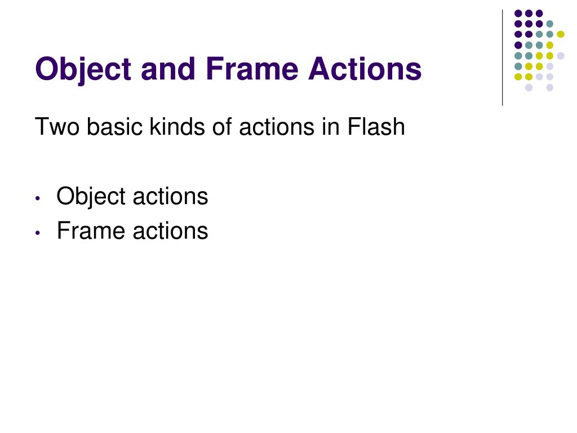Screen dimensions: 577x433
Task: Click the word "Frame" in the title
Action: tap(252, 68)
